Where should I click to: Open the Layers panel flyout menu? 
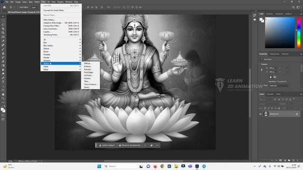coord(301,94)
